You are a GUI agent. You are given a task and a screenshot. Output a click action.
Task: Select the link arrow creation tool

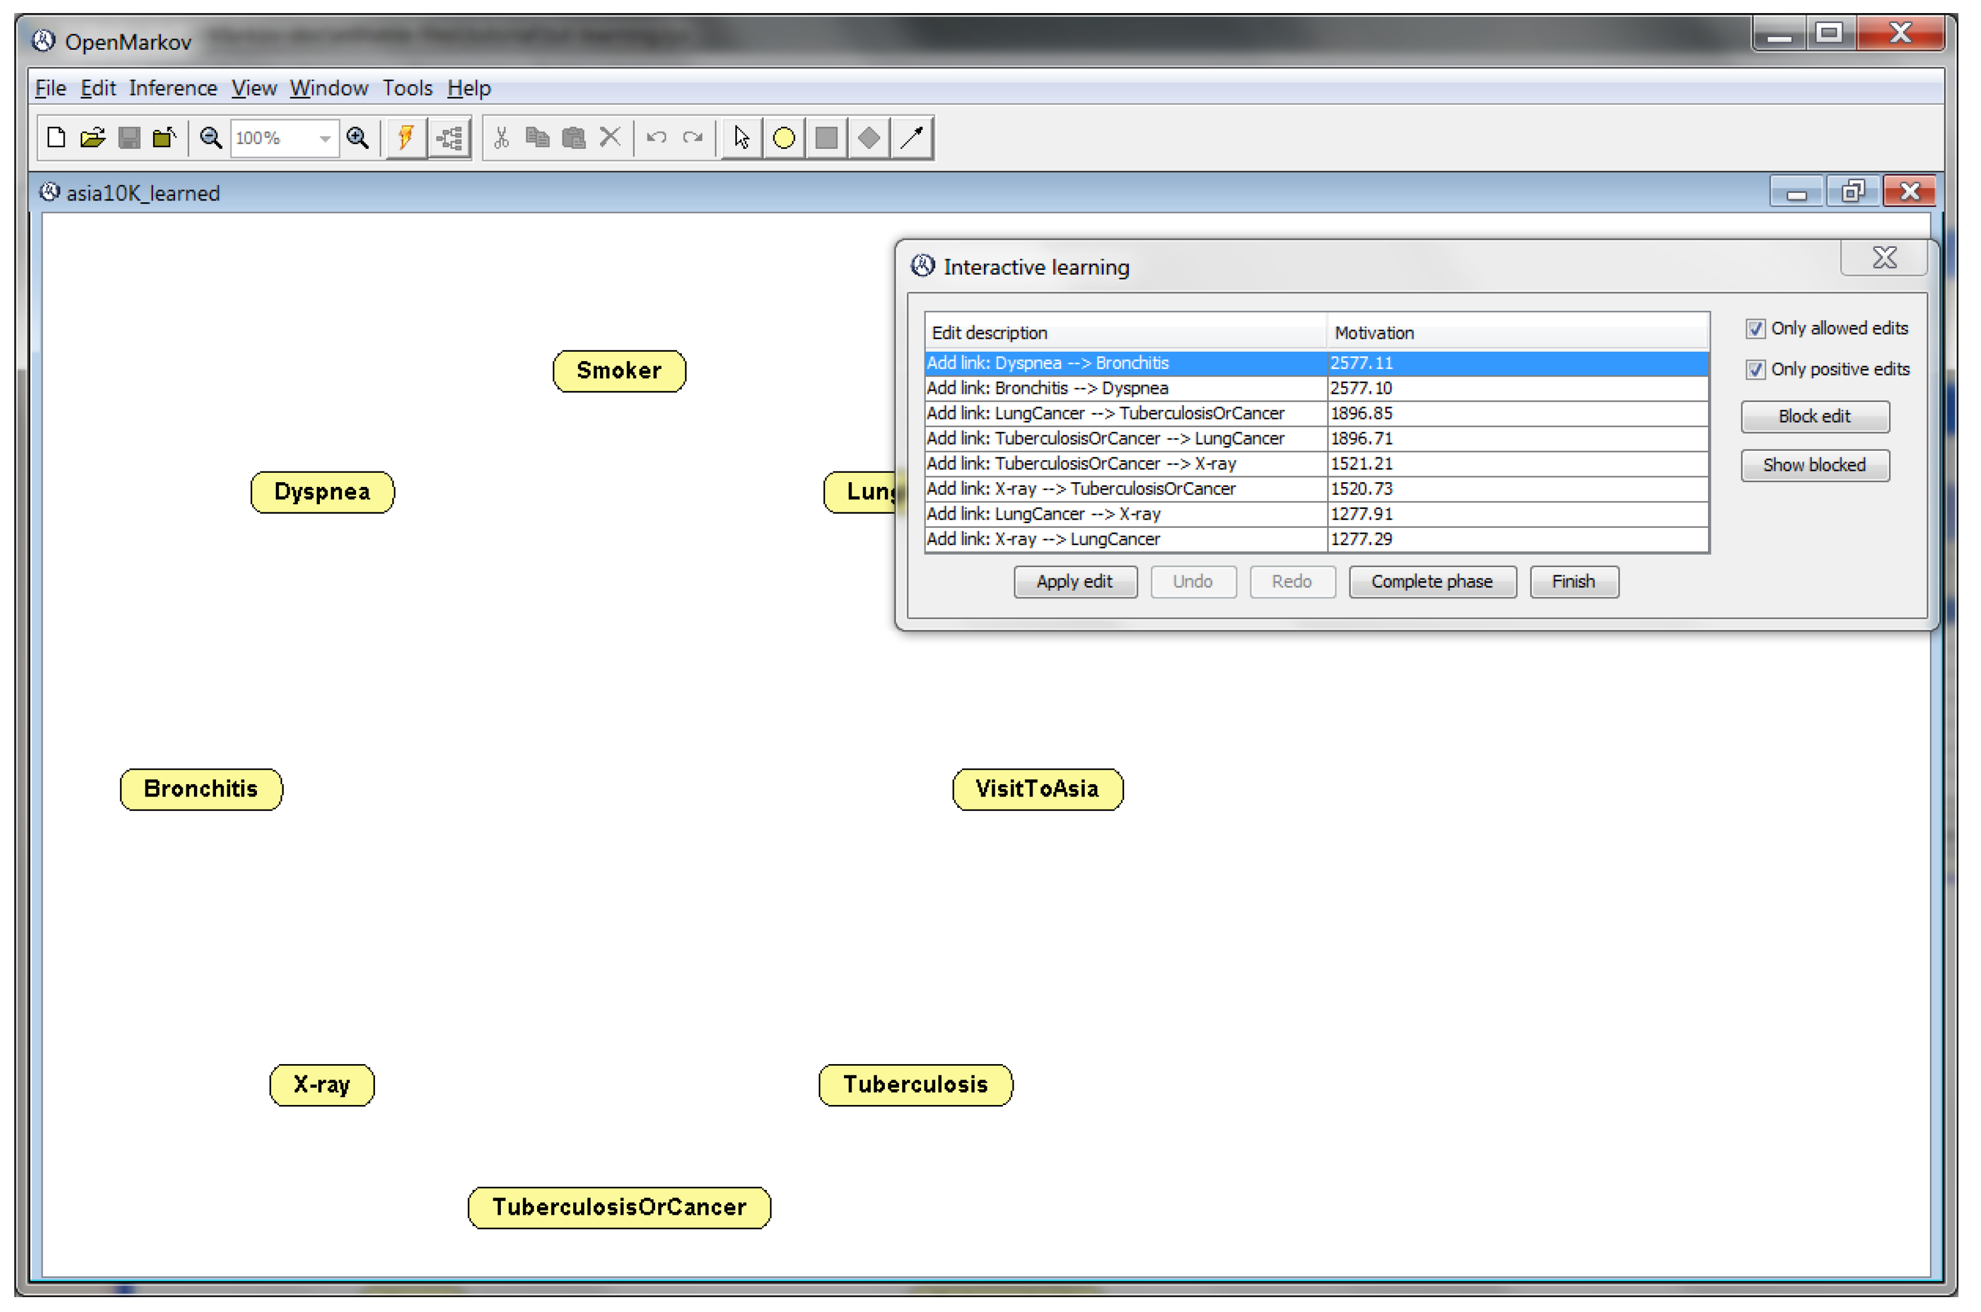[x=913, y=138]
